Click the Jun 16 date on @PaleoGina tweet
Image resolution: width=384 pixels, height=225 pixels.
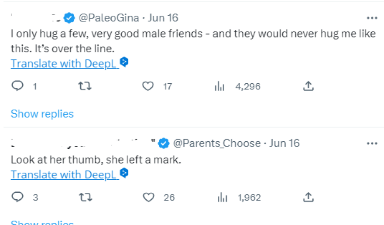point(163,18)
